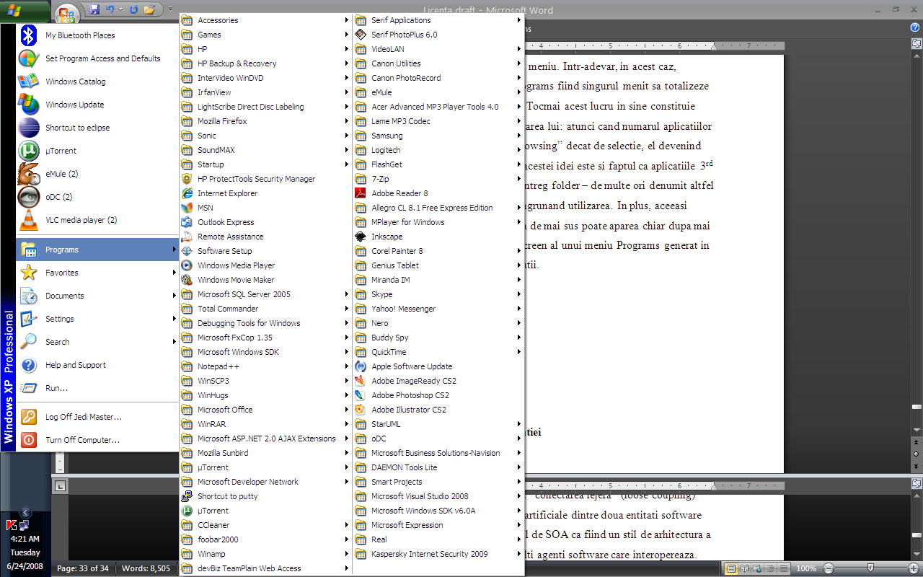923x577 pixels.
Task: Click the My Bluetooth Places icon
Action: [x=29, y=35]
